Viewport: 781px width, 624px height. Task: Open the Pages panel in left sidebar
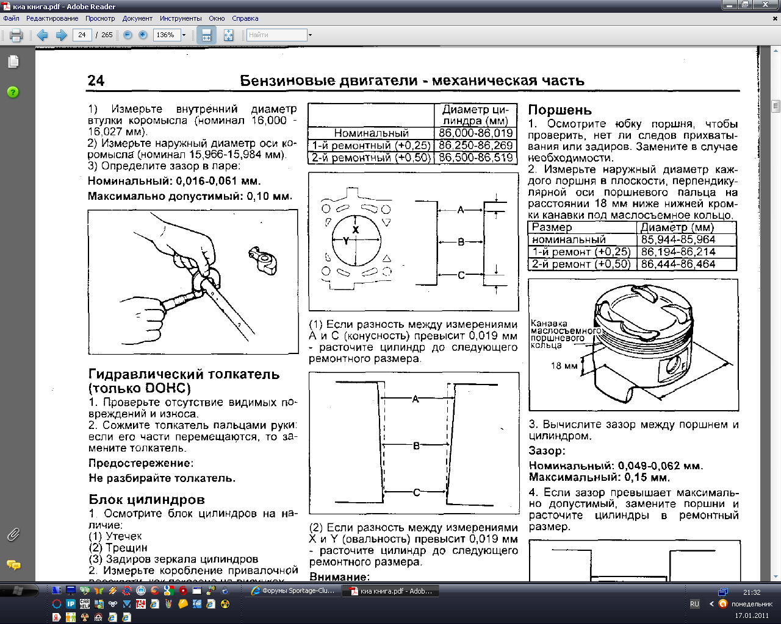[13, 62]
